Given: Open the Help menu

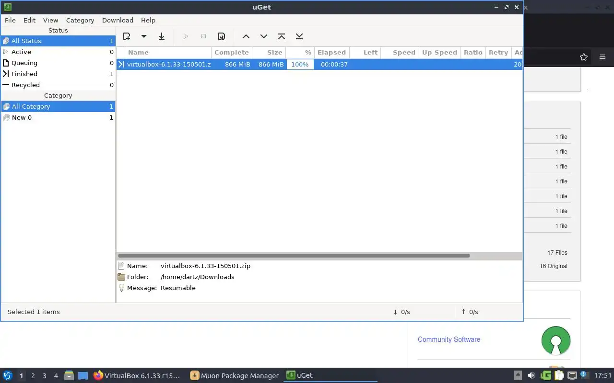Looking at the screenshot, I should 148,20.
